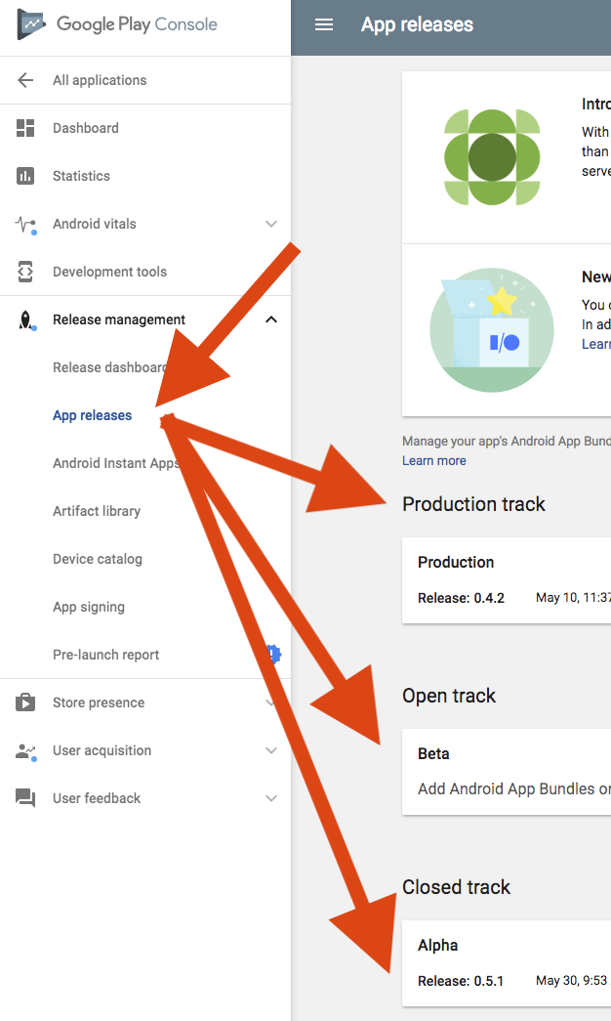611x1021 pixels.
Task: Expand the Store presence chevron
Action: (271, 702)
